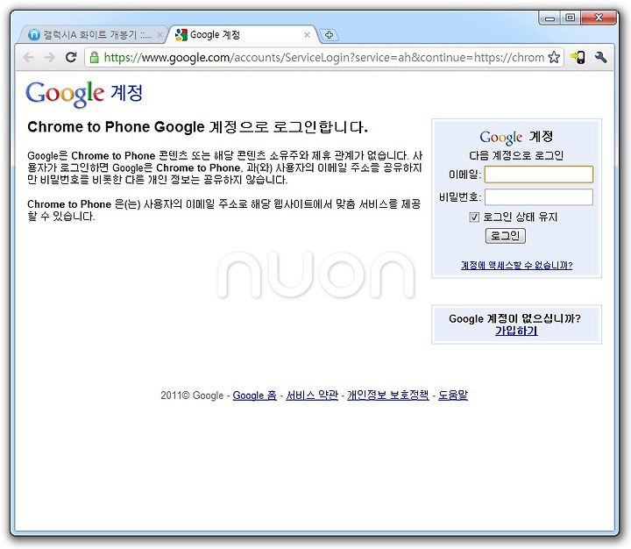Open the Google 홈 footer link
The height and width of the screenshot is (549, 631).
click(255, 396)
